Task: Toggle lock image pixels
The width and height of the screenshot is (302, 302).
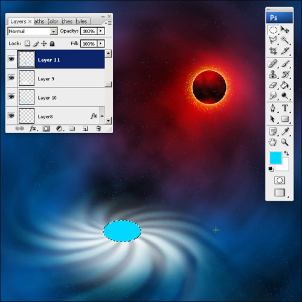Action: pyautogui.click(x=36, y=43)
